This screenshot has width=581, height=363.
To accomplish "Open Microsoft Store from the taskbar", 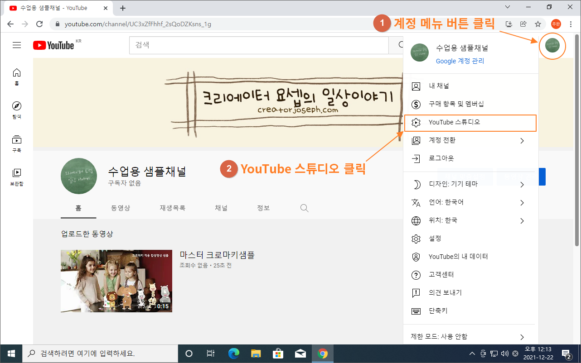I will [278, 353].
